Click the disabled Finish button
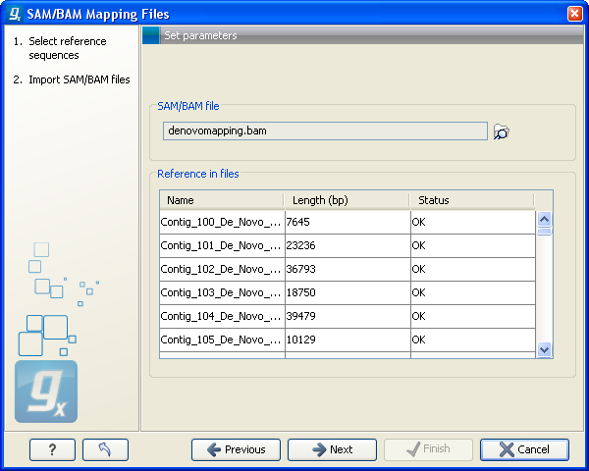 click(428, 449)
